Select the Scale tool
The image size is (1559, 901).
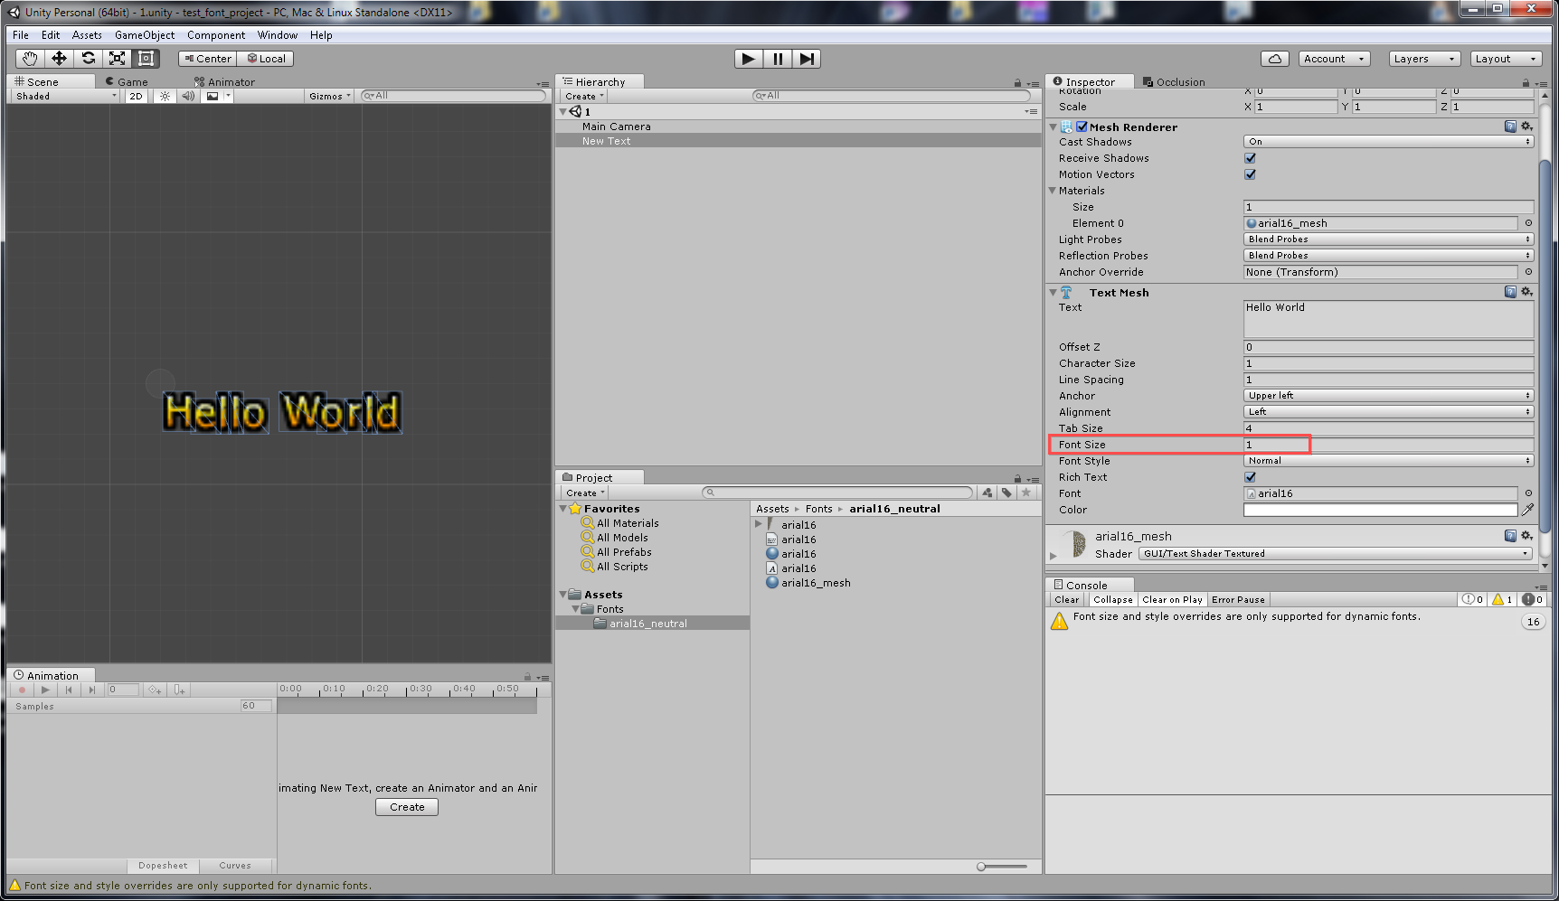pos(117,58)
